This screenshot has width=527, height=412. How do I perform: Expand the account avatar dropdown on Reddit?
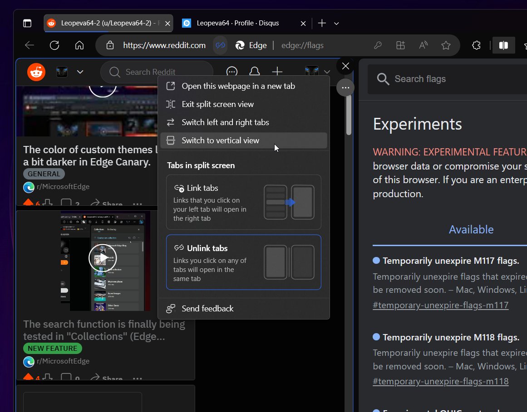click(x=328, y=72)
